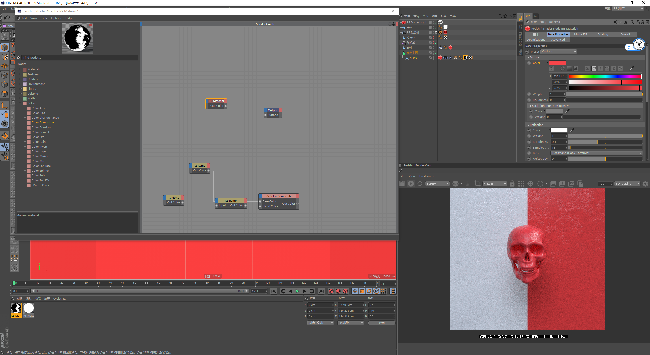
Task: Select the Color Mix node in list
Action: point(38,161)
